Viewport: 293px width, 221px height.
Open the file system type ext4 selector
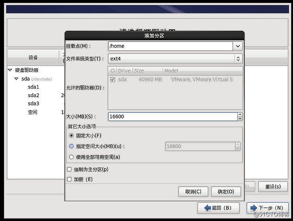point(175,59)
